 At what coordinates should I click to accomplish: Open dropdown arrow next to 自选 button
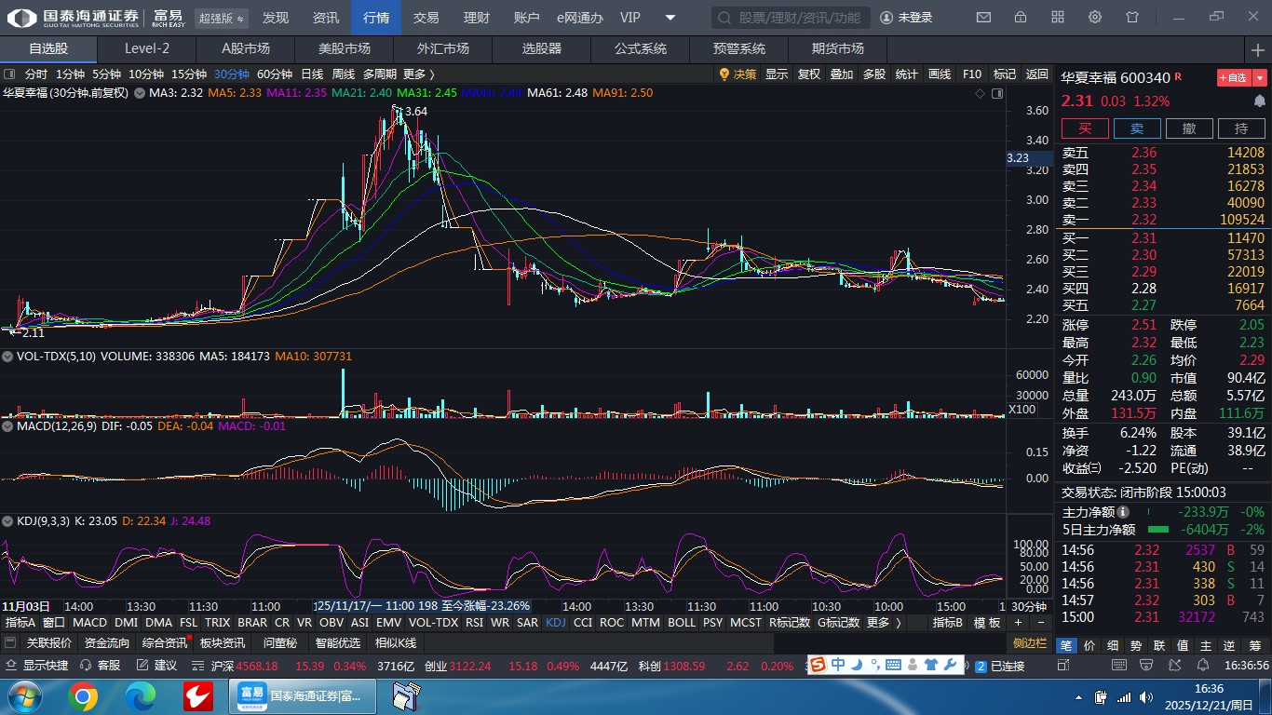click(1261, 78)
